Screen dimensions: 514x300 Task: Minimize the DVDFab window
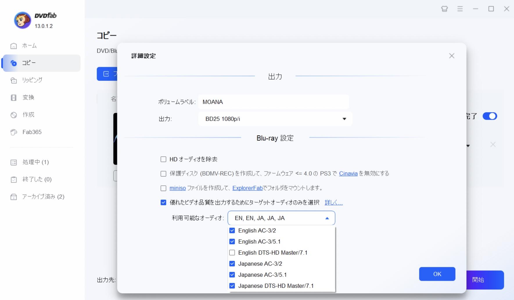coord(475,9)
